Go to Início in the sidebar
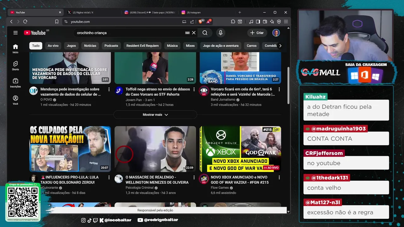 pyautogui.click(x=15, y=49)
